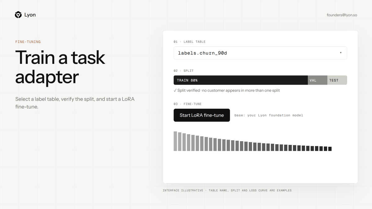Click the '01 · LABEL TABLE' step label
The height and width of the screenshot is (209, 372).
189,42
